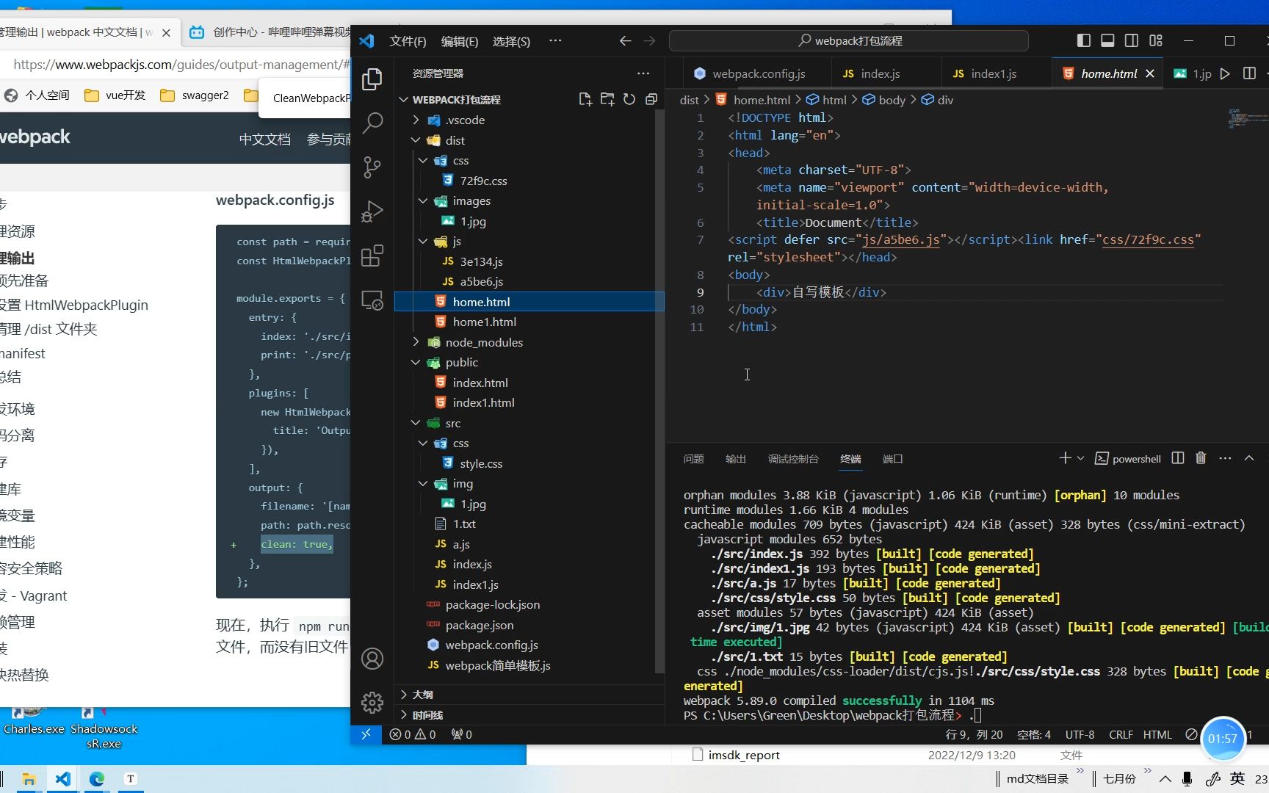Collapse all folders in explorer

[x=651, y=99]
